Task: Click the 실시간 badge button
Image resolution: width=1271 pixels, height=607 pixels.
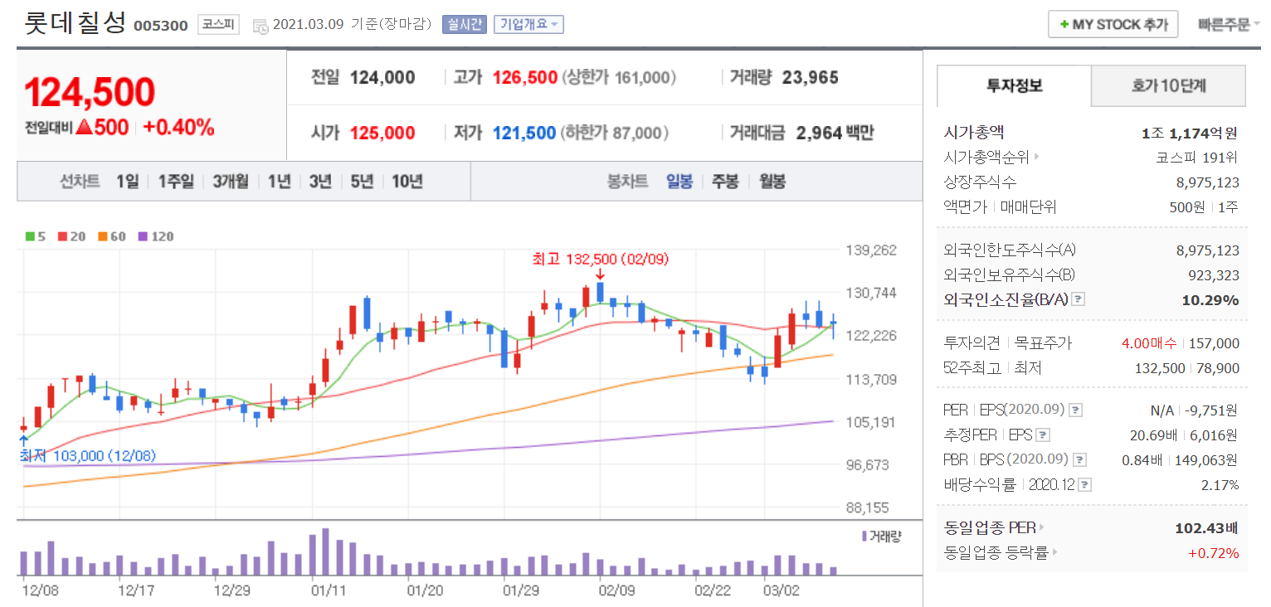Action: click(x=464, y=24)
